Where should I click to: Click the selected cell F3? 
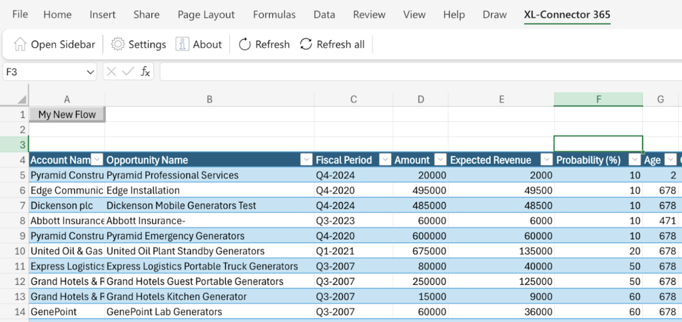[x=599, y=144]
